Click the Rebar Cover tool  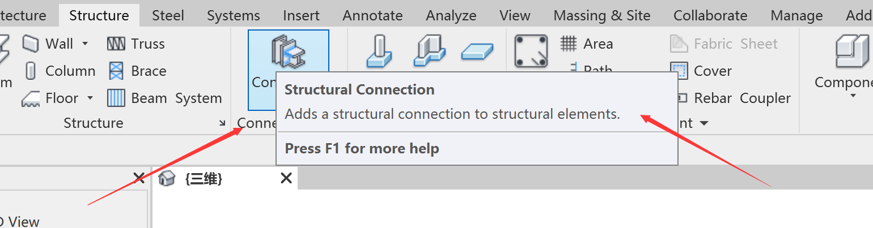coord(701,71)
